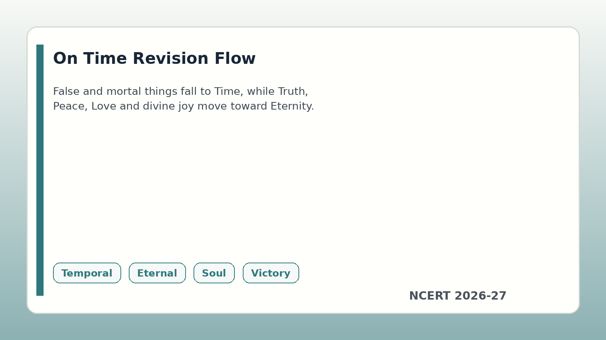Choose the Victory tag chip
This screenshot has height=340, width=606.
point(271,273)
